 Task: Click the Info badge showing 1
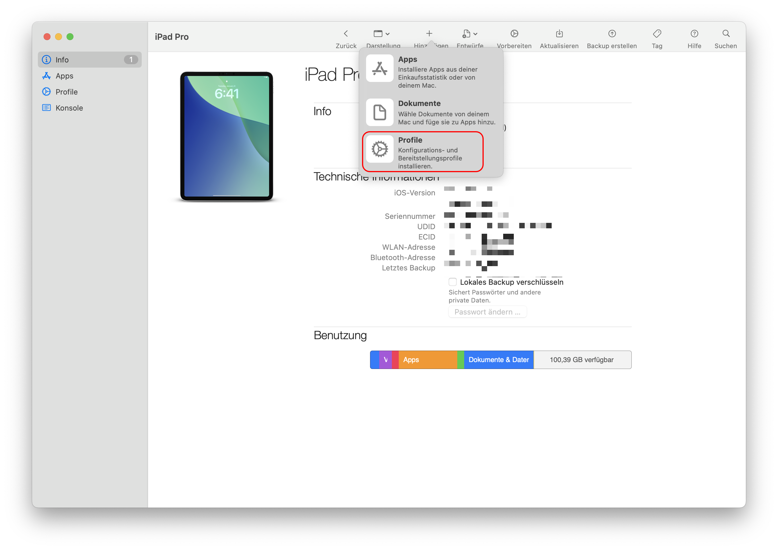[131, 60]
